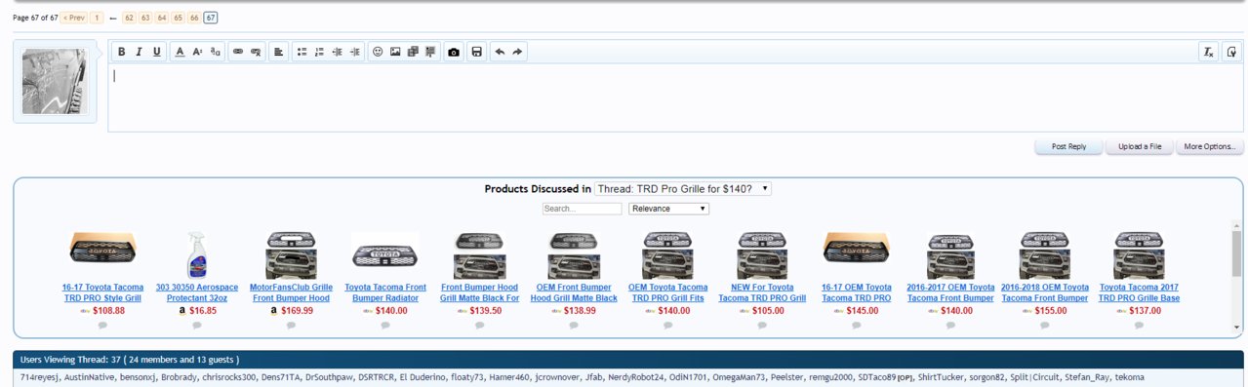Open OEM Toyota Tacoma TRD PRO Grill Fits link
Image resolution: width=1248 pixels, height=387 pixels.
click(x=667, y=292)
